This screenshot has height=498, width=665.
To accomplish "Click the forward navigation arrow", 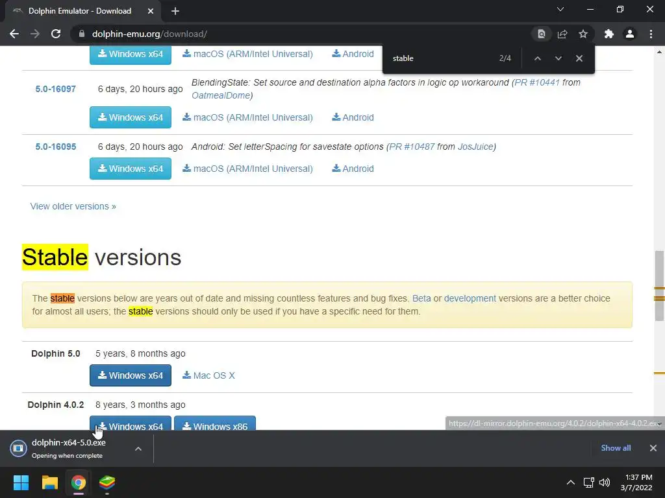I will pyautogui.click(x=35, y=34).
